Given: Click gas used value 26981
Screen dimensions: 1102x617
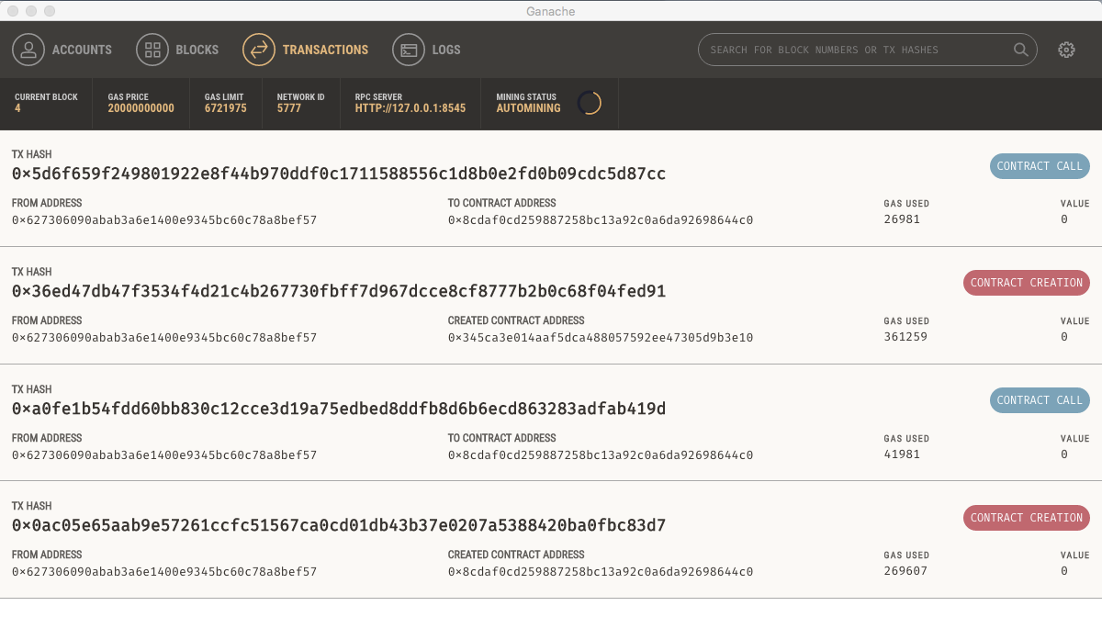Looking at the screenshot, I should coord(902,219).
